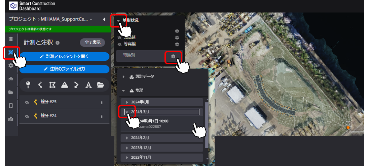
Task: Click the 全て表示 button
Action: 93,43
